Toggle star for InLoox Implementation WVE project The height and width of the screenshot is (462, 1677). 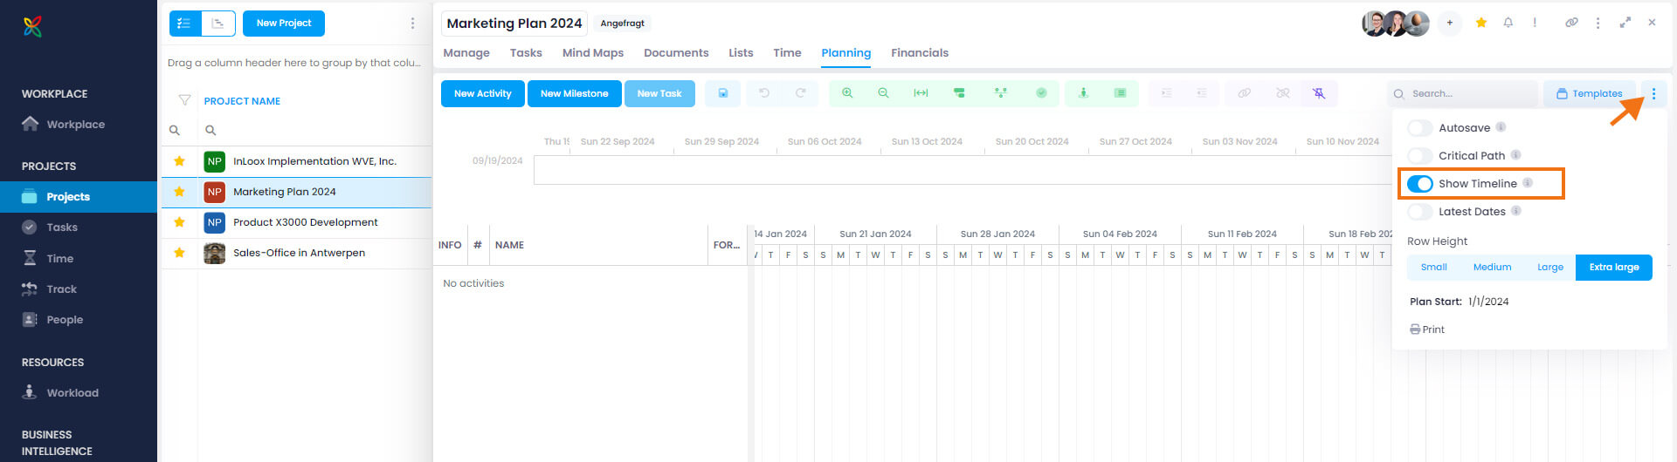[179, 161]
